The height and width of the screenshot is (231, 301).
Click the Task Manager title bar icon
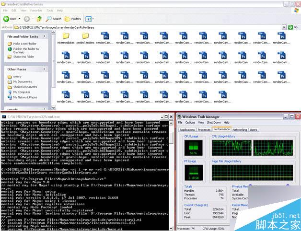179,116
